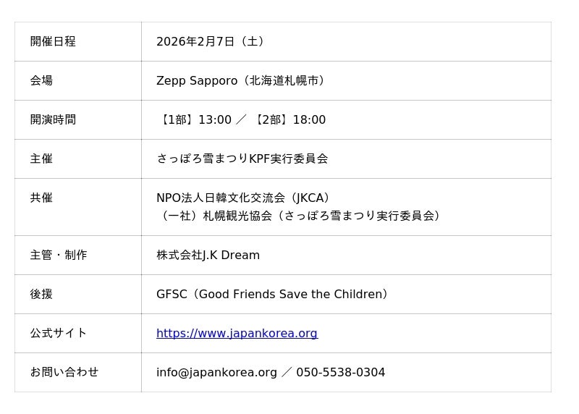Click the 【1部】13:00 ／【2部】18:00 time text
Viewport: 579px width, 414px height.
(242, 120)
